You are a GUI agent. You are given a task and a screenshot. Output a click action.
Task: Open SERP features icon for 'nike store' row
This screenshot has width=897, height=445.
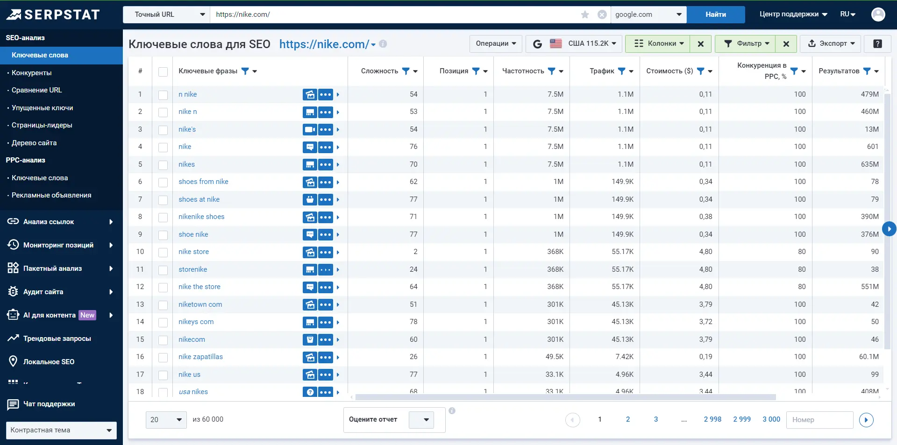point(310,252)
